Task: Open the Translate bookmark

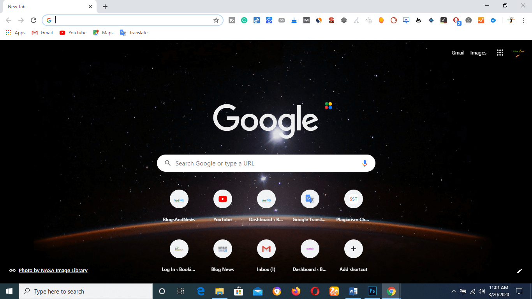Action: [134, 33]
